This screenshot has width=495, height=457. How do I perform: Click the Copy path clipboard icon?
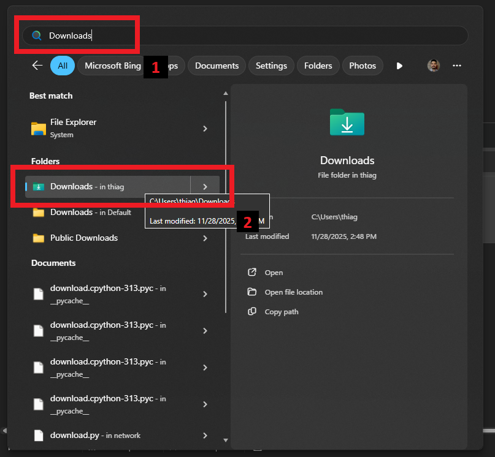[252, 311]
